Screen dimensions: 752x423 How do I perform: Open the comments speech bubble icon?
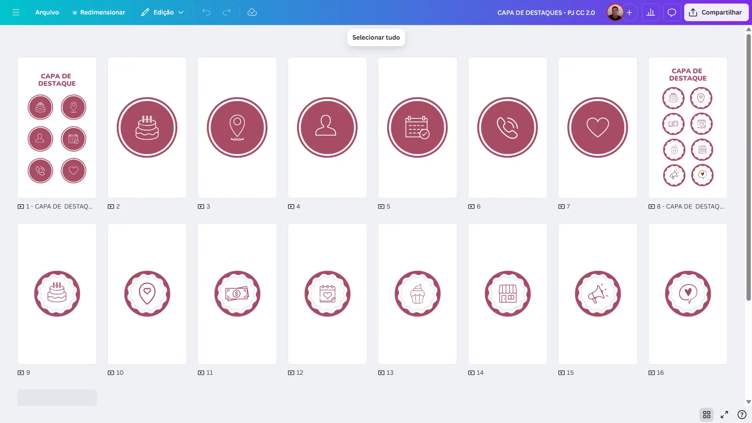[672, 12]
